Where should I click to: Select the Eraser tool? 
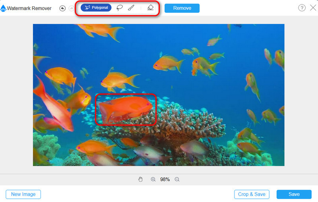150,8
